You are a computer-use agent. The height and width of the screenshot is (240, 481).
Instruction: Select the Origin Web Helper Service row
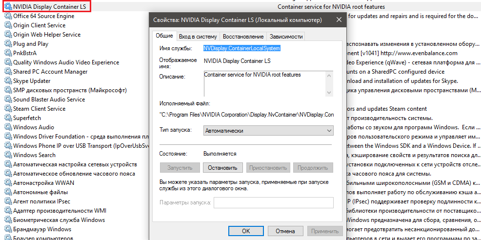[47, 34]
